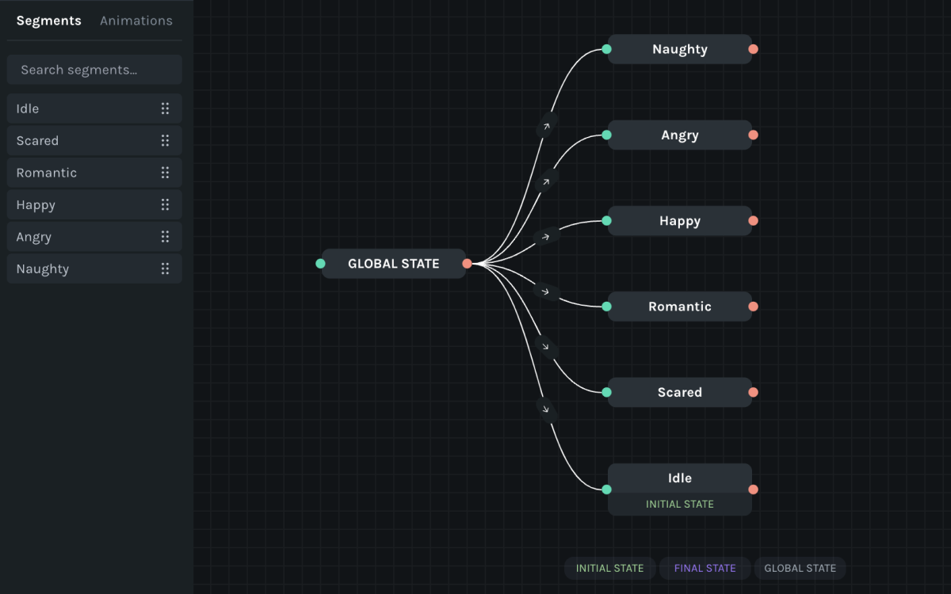The image size is (951, 594).
Task: Click the FINAL STATE legend button
Action: tap(705, 568)
